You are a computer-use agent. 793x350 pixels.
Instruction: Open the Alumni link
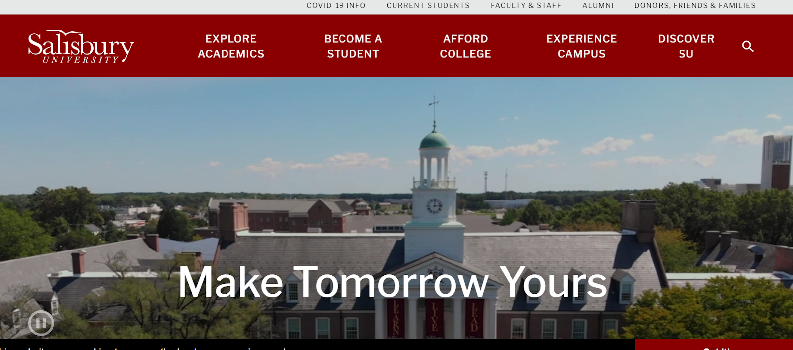tap(598, 6)
